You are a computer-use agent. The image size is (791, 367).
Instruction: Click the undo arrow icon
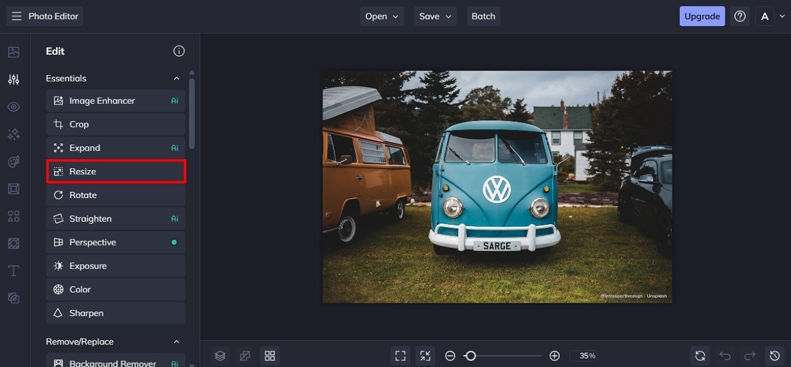point(725,355)
